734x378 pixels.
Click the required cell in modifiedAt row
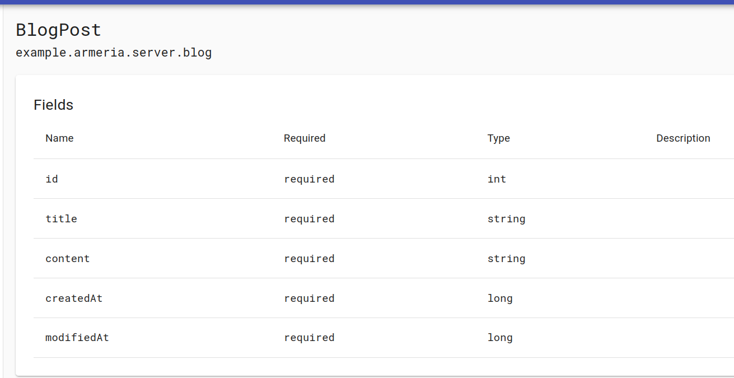click(x=309, y=338)
